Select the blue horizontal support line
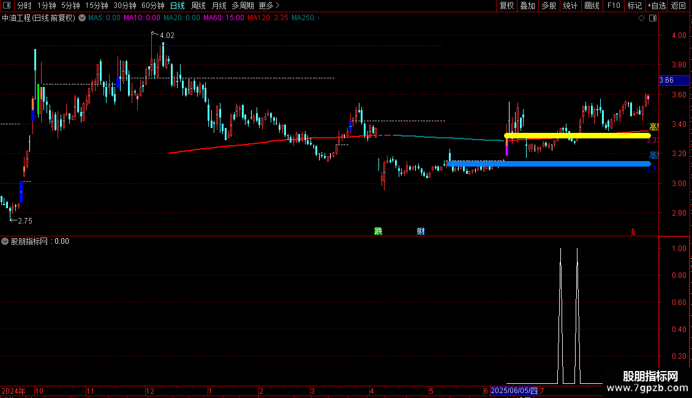 [x=549, y=163]
